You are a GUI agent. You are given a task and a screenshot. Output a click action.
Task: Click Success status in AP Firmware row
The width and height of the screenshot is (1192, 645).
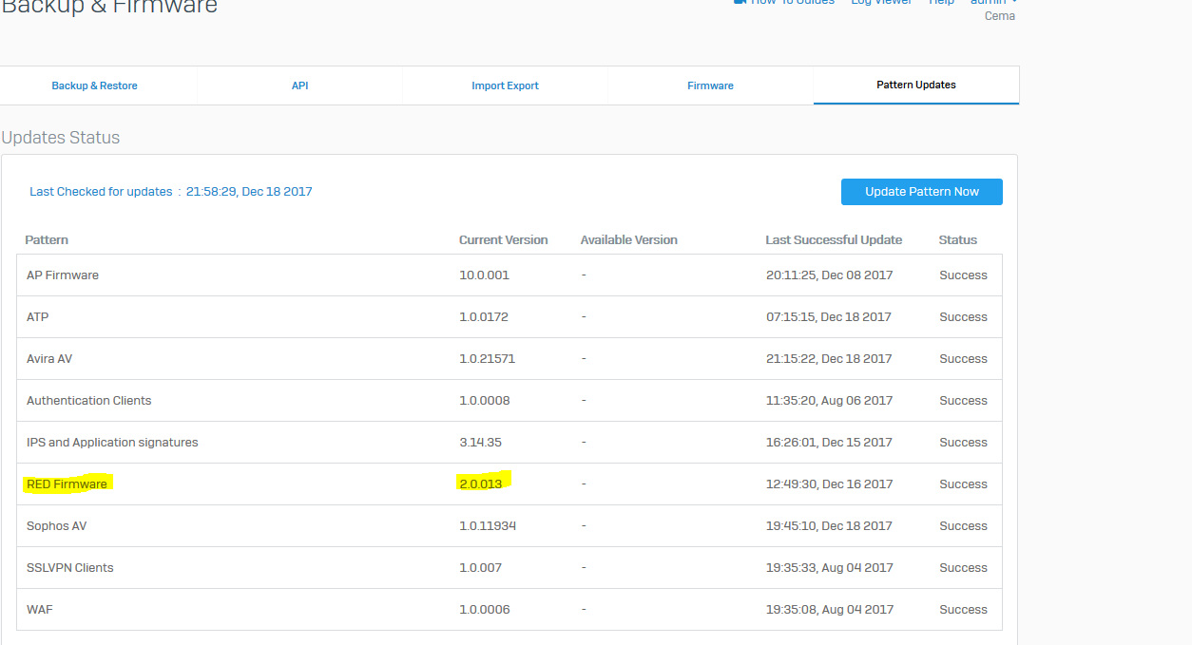[963, 275]
